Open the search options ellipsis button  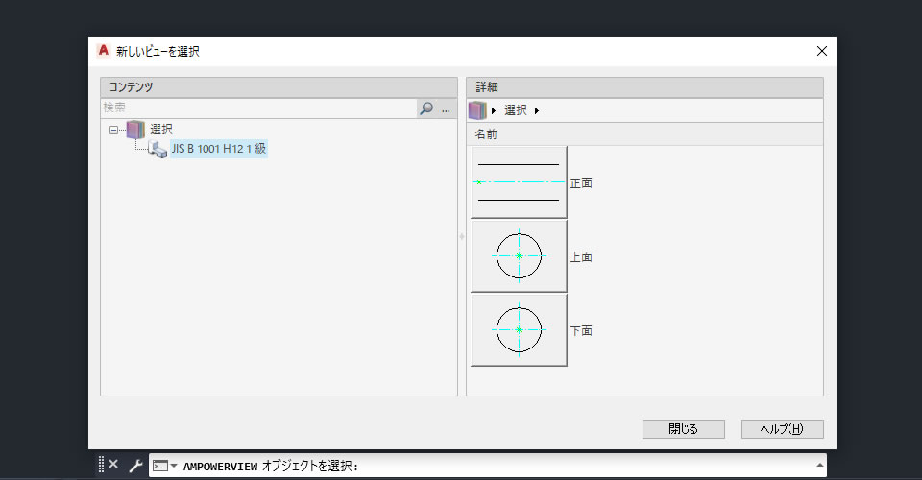446,108
